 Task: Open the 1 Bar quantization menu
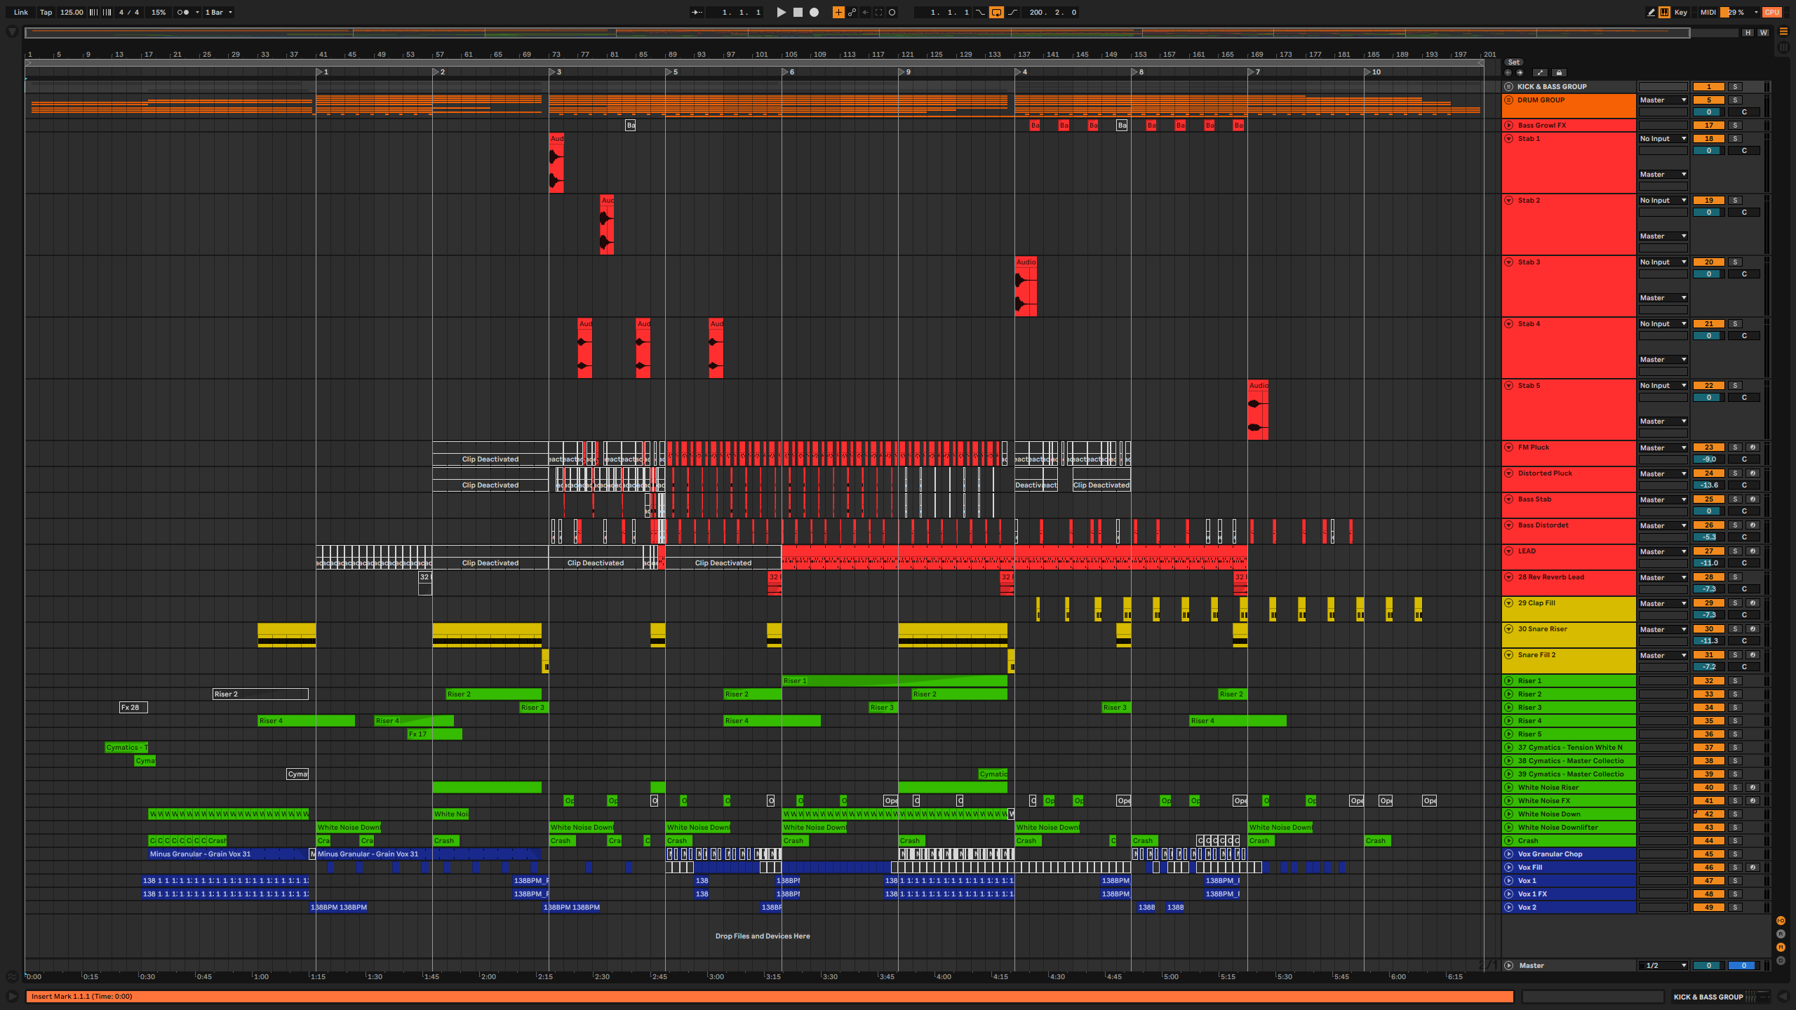coord(218,12)
